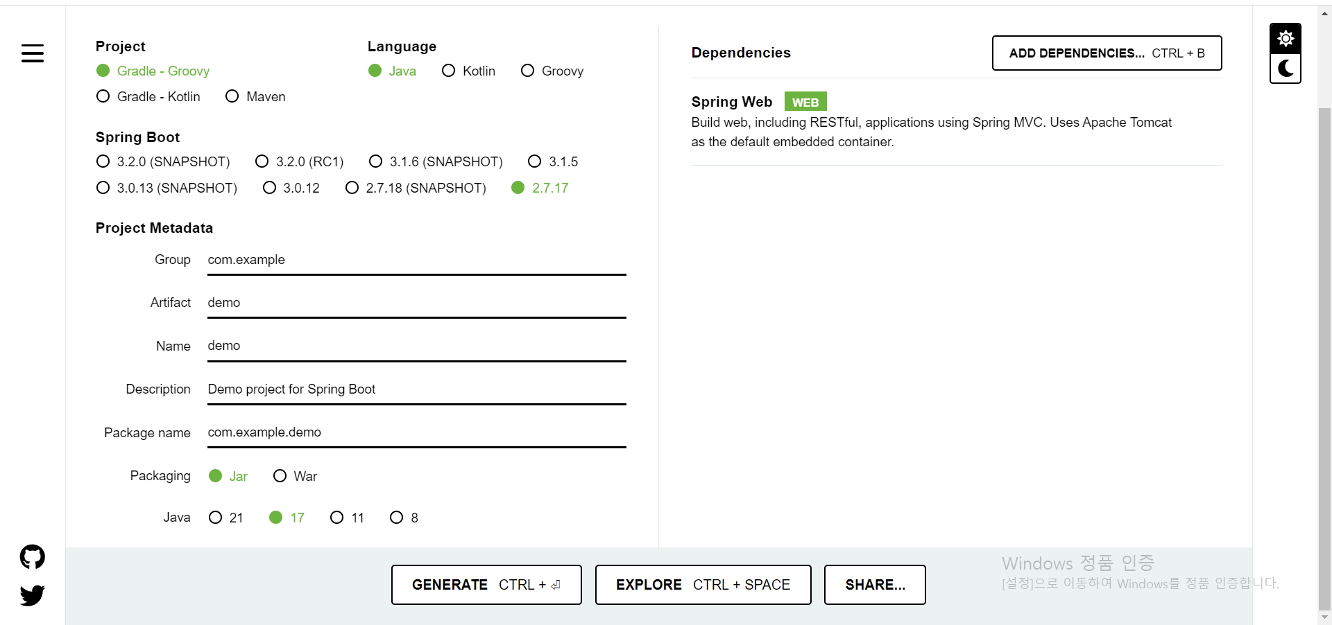Edit the Description field
This screenshot has width=1332, height=625.
click(416, 389)
